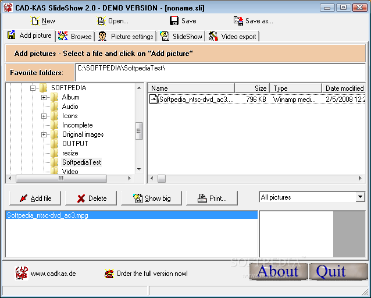371x298 pixels.
Task: Click the file list scroll right arrow
Action: 361,178
